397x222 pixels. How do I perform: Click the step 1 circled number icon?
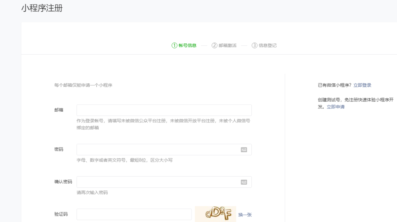coord(174,46)
